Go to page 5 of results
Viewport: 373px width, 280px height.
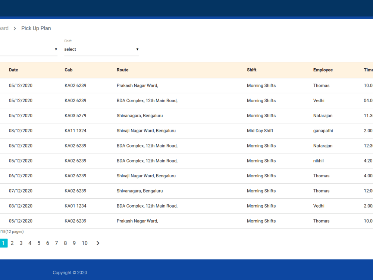[x=39, y=243]
